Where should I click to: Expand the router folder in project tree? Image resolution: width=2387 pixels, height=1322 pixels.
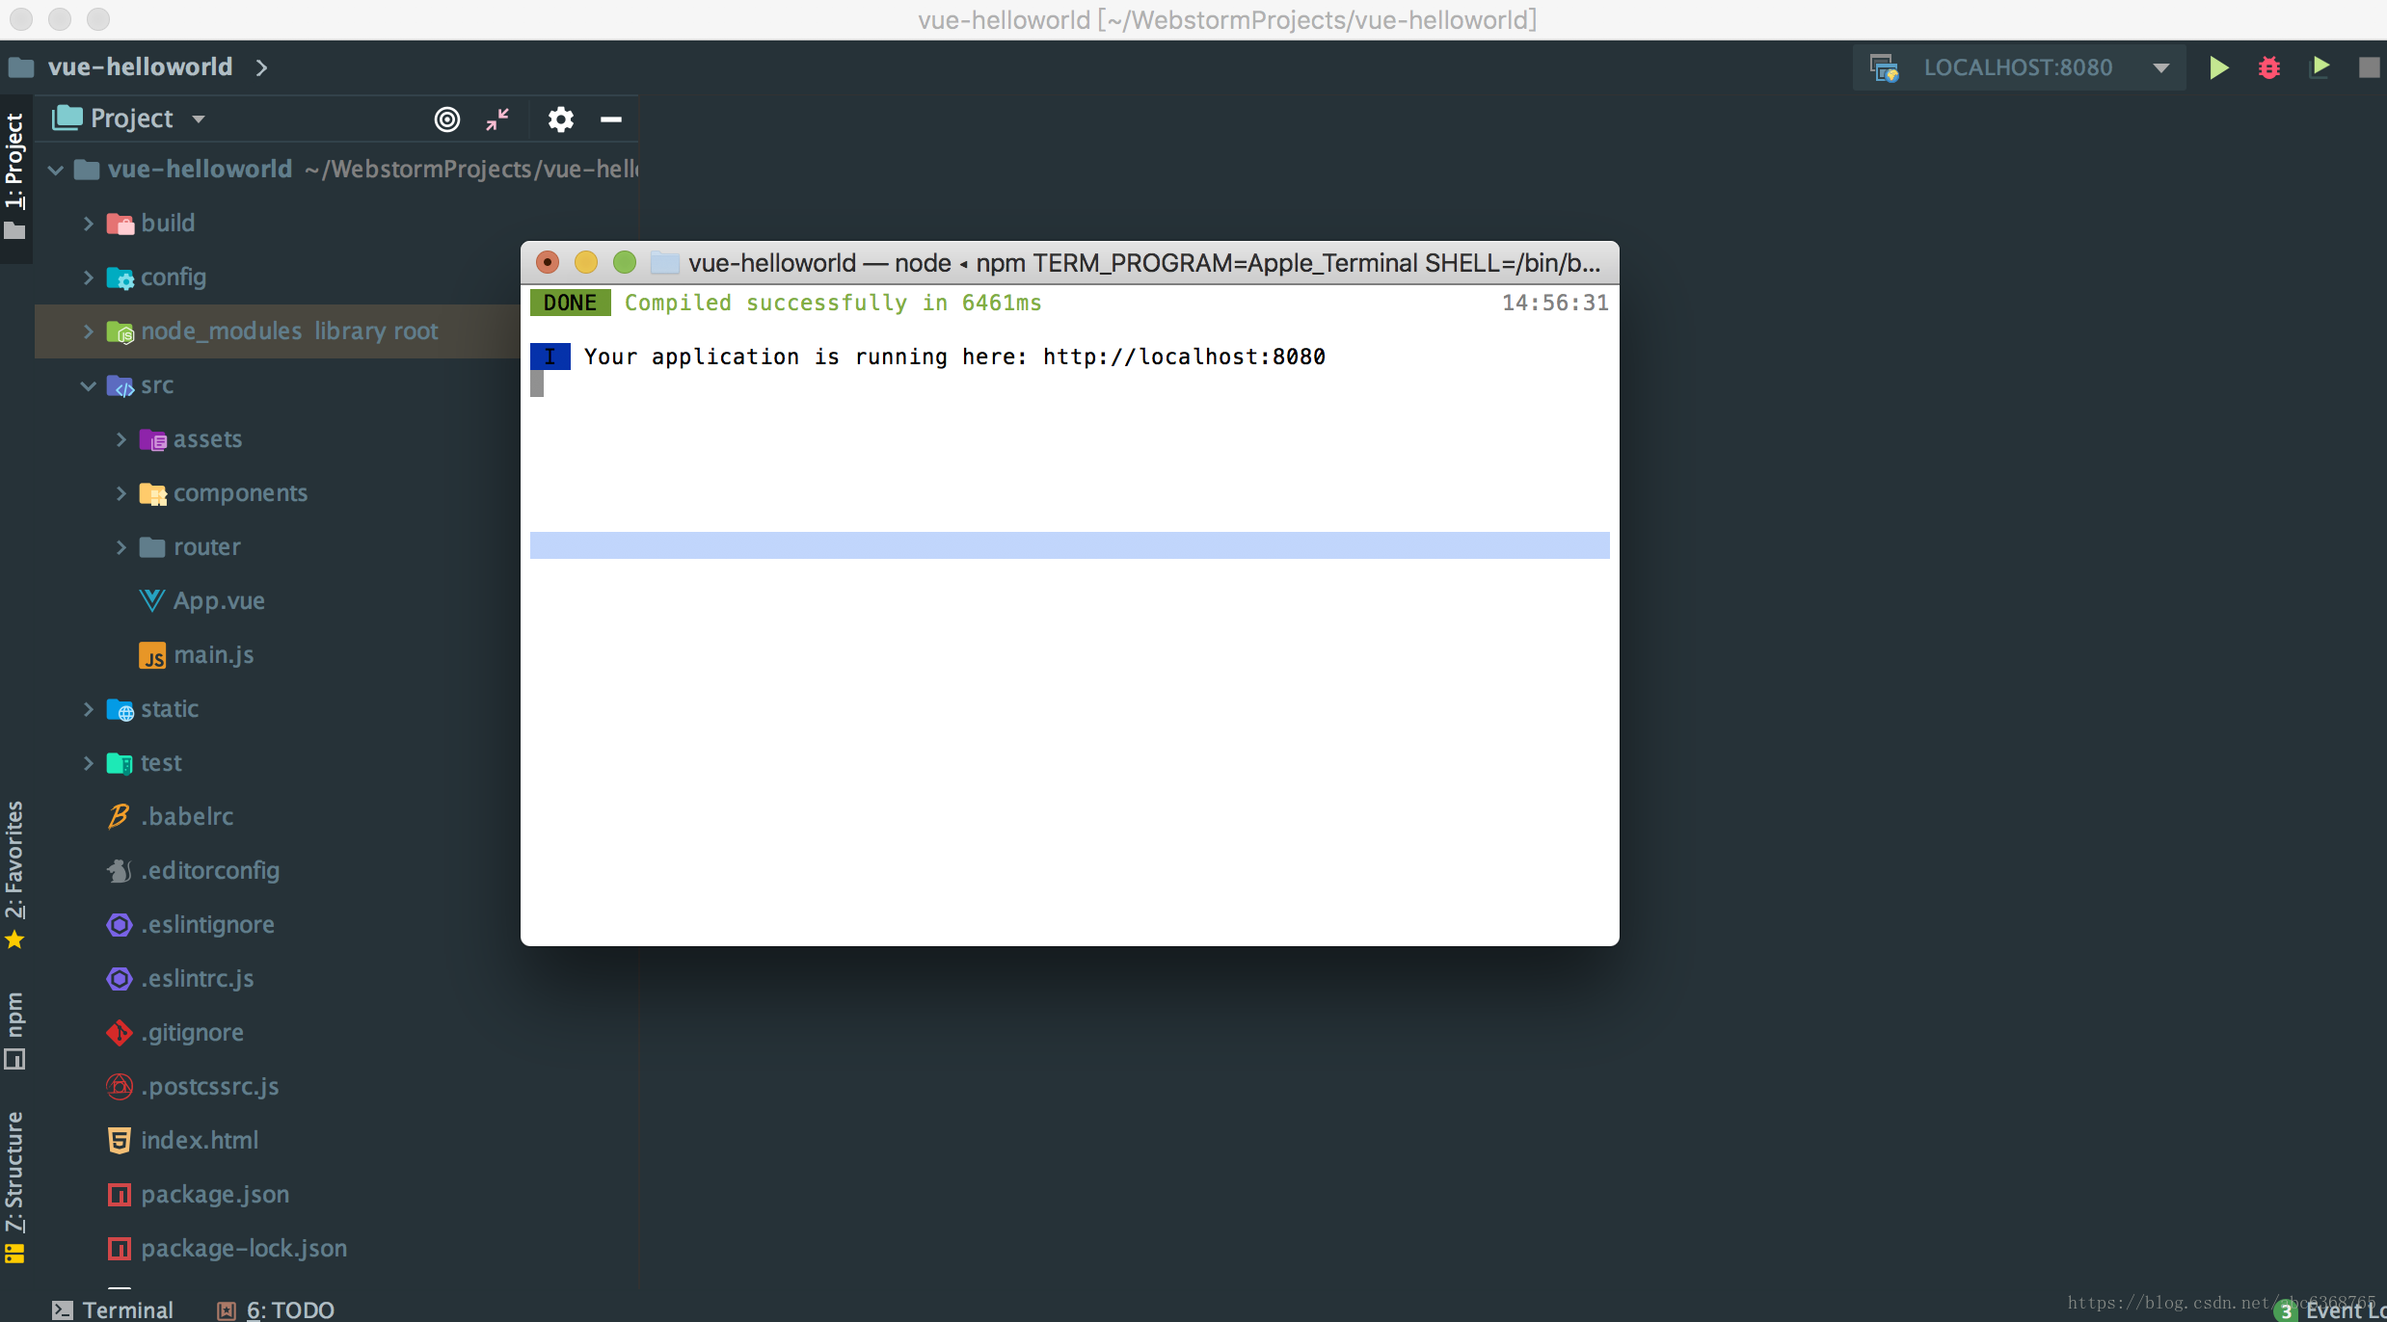(x=122, y=545)
